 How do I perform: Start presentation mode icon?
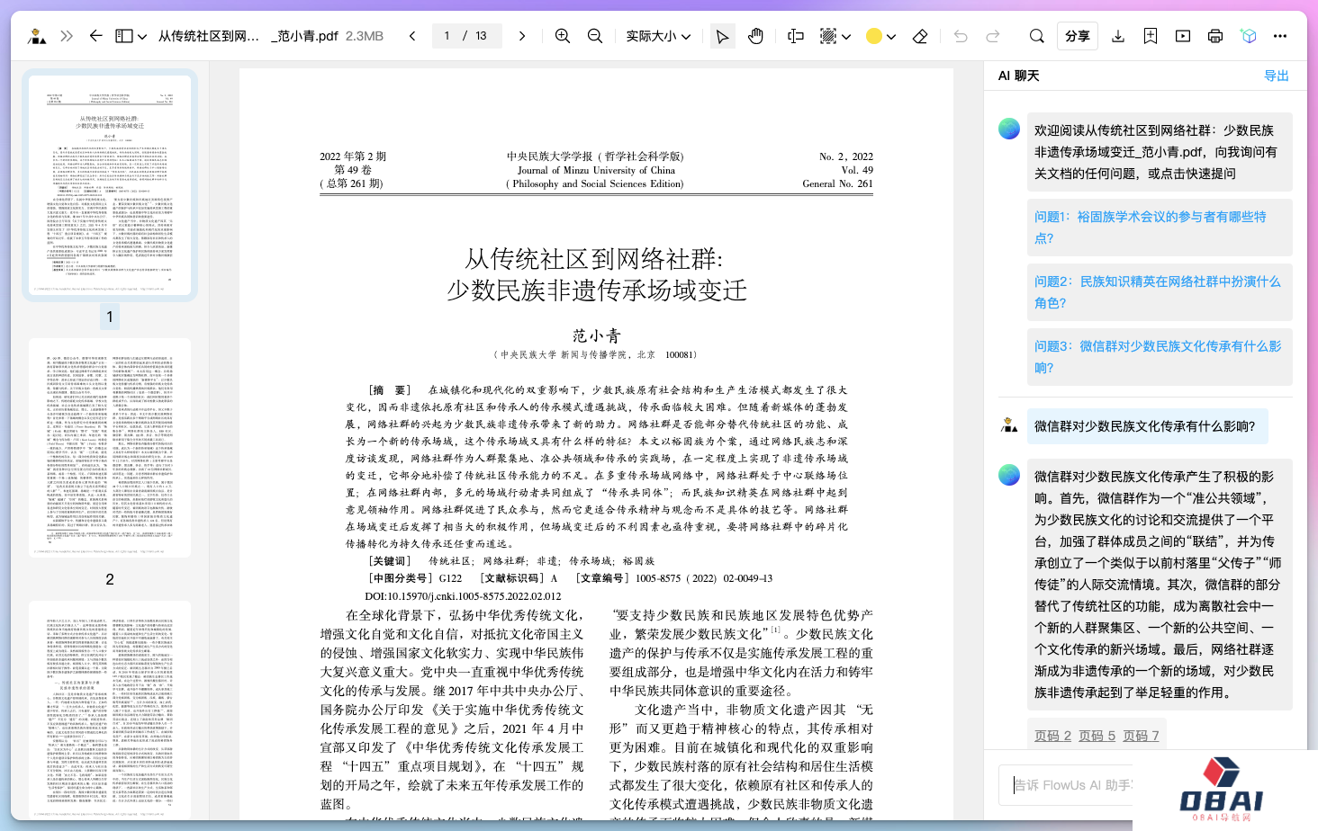tap(1183, 36)
